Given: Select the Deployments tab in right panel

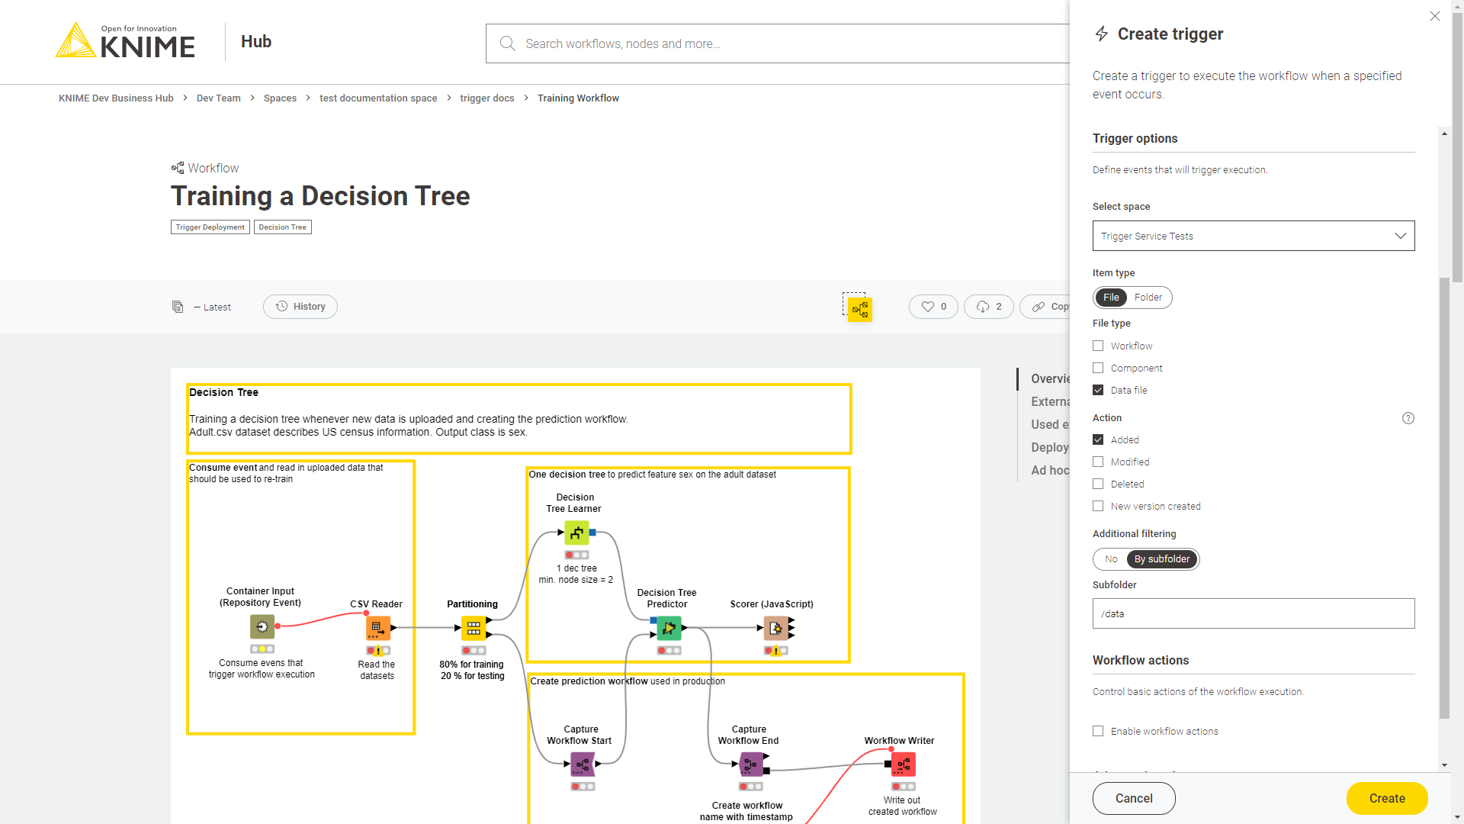Looking at the screenshot, I should pos(1051,446).
